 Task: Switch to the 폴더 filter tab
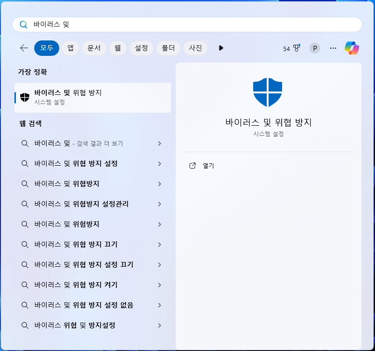168,48
